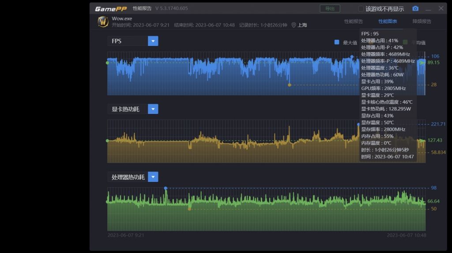Click the GamePP logo in title bar
The height and width of the screenshot is (253, 452).
(111, 9)
